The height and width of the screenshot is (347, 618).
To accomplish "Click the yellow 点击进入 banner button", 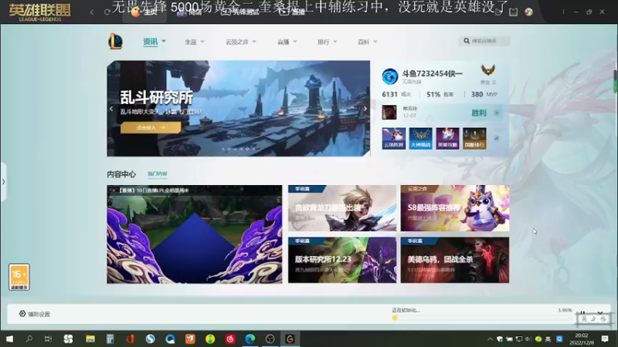I will [x=151, y=127].
